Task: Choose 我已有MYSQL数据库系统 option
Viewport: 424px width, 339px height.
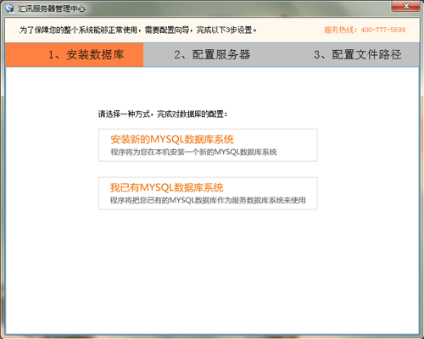Action: 208,193
